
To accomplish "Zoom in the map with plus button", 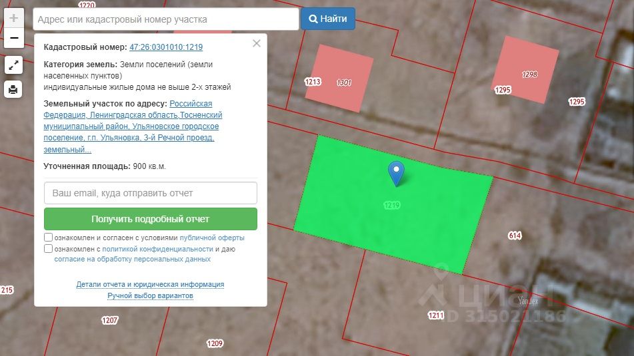I will 14,18.
